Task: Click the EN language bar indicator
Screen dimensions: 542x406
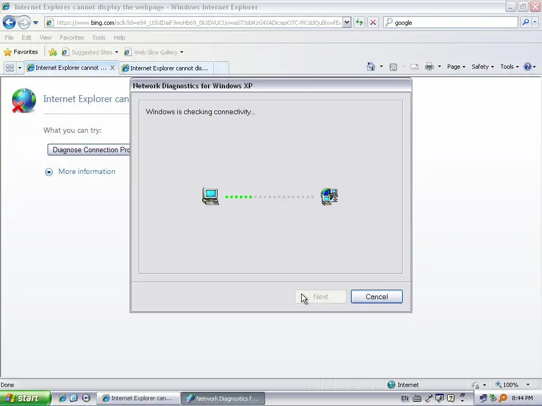Action: coord(404,399)
